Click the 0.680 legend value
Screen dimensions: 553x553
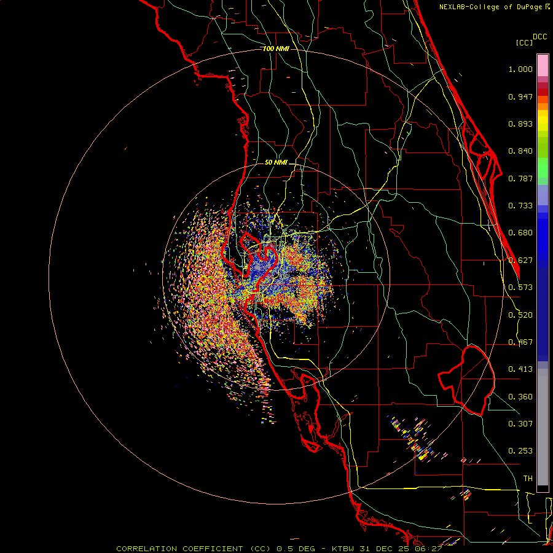[x=520, y=233]
